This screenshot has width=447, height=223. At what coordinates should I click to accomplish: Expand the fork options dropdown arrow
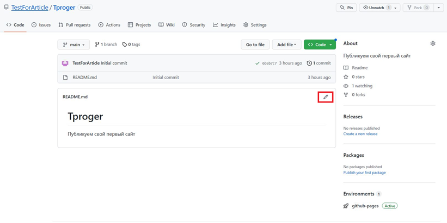point(439,8)
